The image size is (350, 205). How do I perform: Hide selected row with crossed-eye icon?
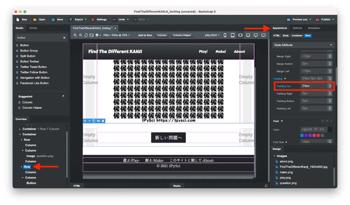[98, 121]
